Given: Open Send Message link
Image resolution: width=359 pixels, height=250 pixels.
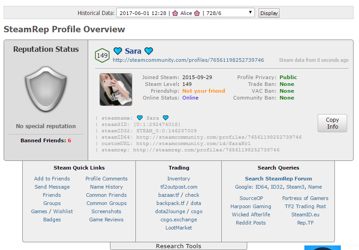Looking at the screenshot, I should [52, 187].
